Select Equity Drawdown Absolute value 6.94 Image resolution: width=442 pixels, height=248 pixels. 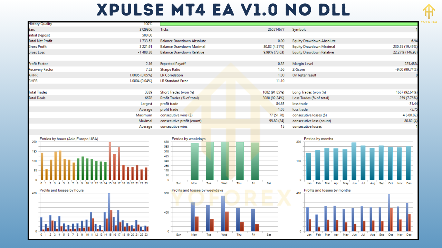click(414, 41)
